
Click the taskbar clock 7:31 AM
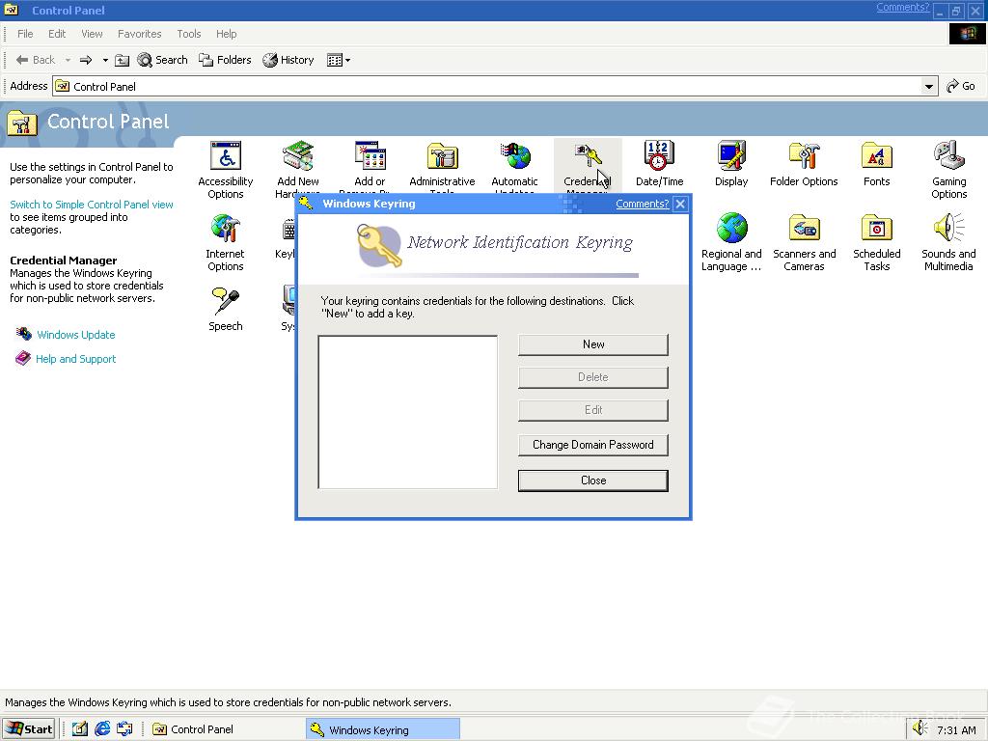coord(956,730)
